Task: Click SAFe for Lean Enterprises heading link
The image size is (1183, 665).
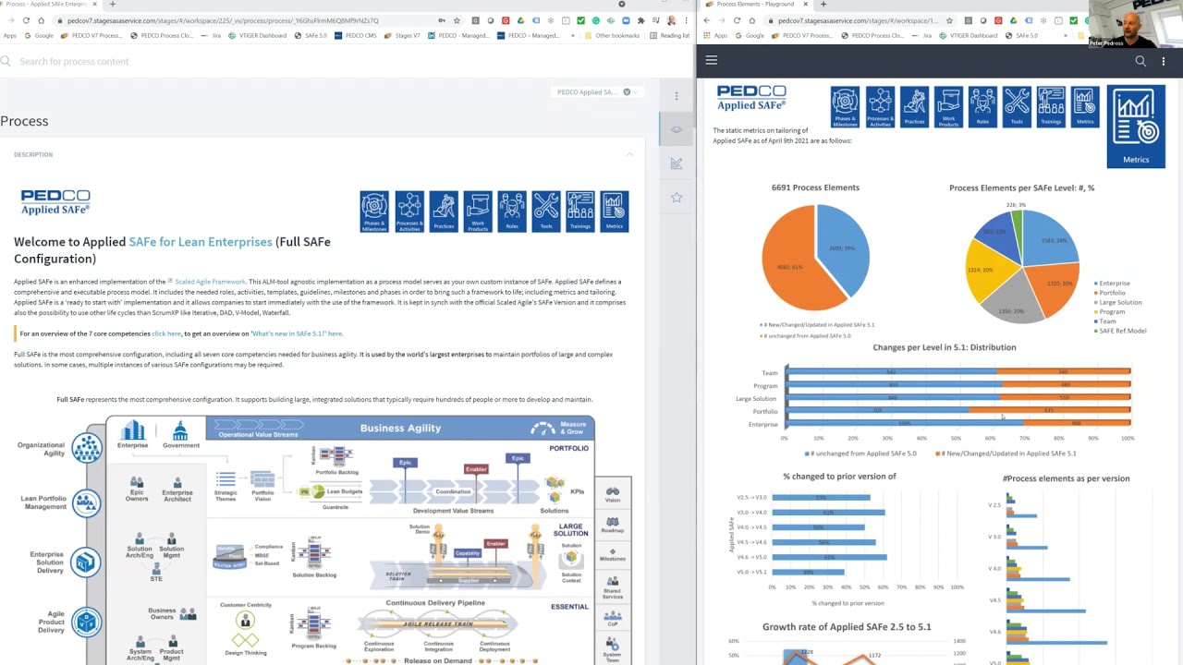Action: pyautogui.click(x=201, y=242)
